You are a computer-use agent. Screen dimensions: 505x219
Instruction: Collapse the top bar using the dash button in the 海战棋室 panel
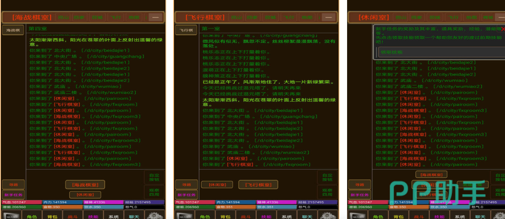(x=155, y=17)
